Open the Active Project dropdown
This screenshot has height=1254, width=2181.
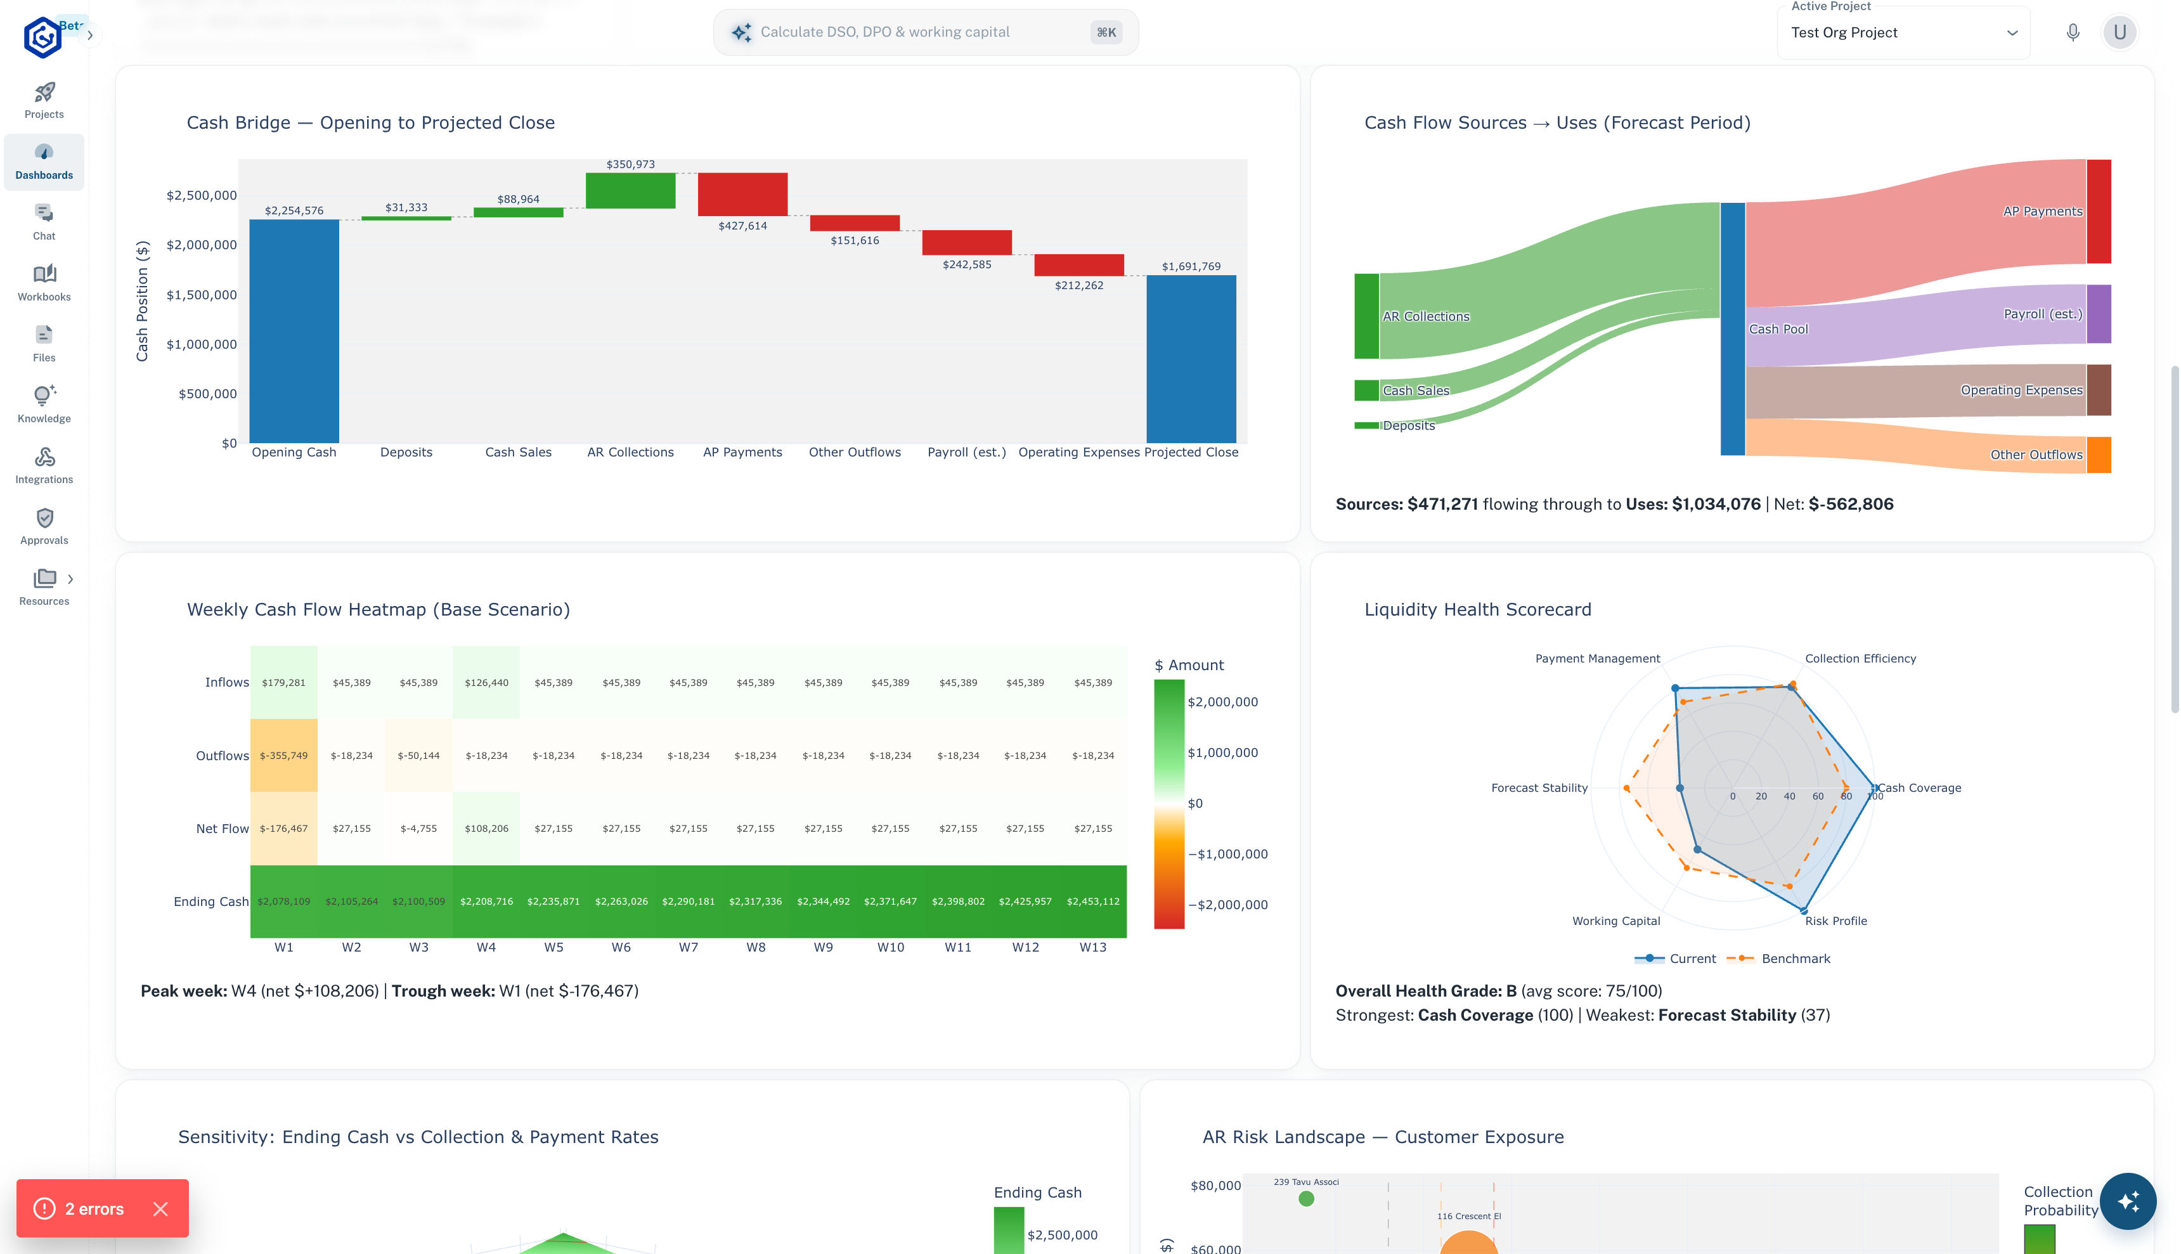point(1903,32)
